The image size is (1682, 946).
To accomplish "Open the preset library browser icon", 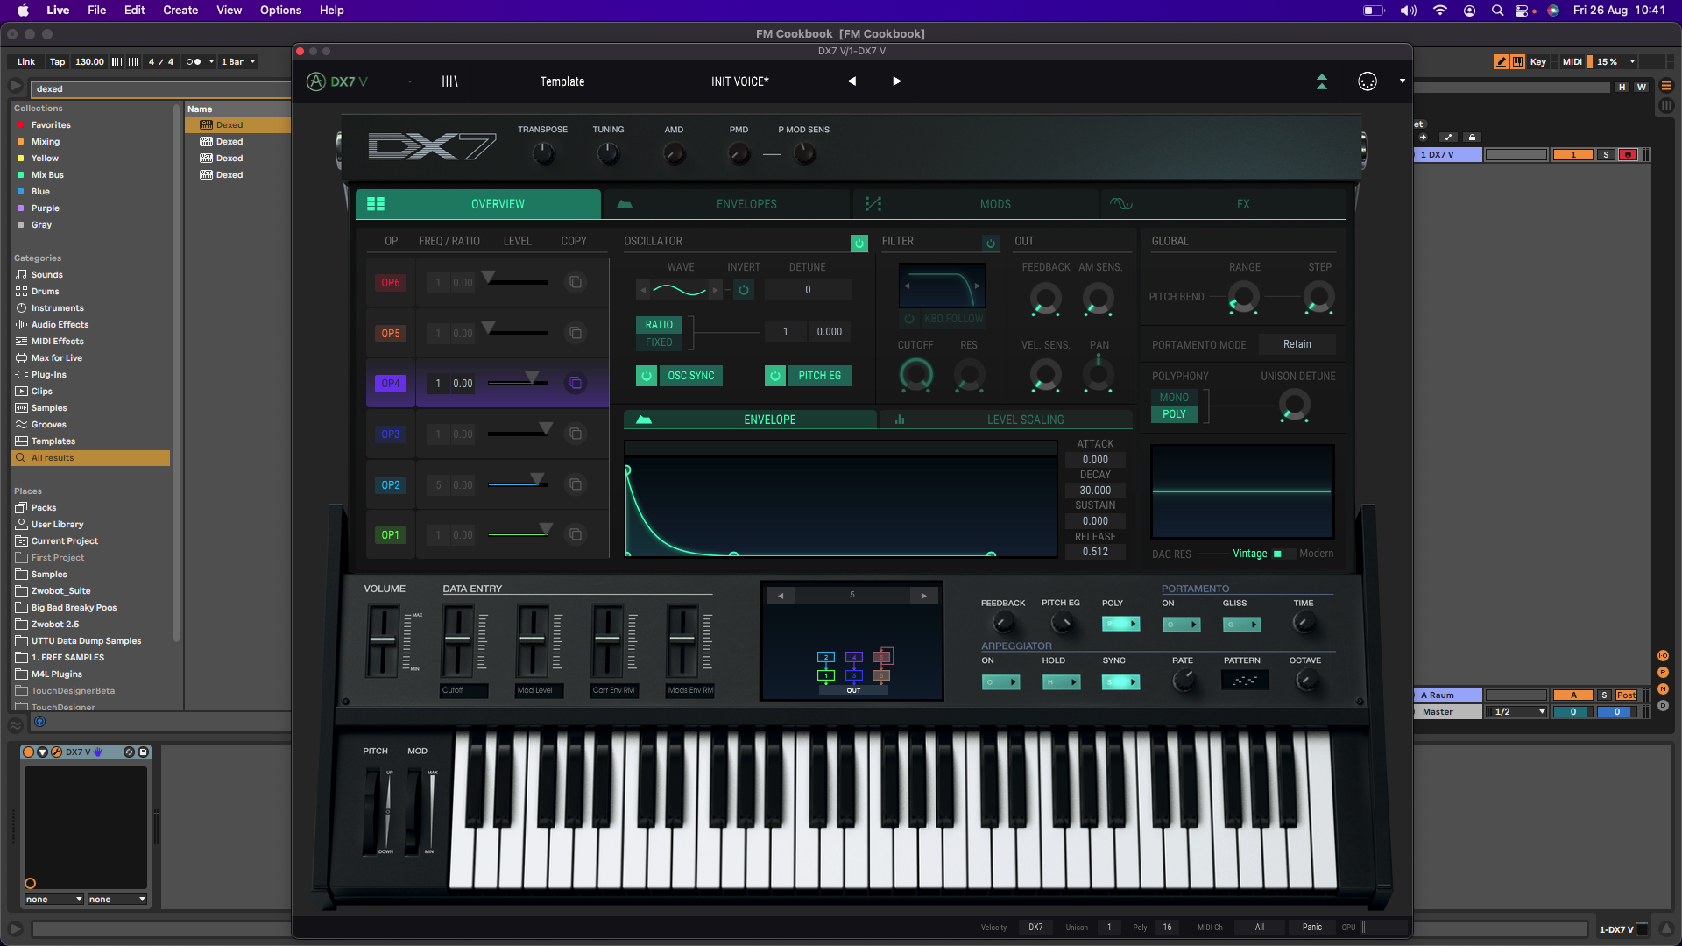I will click(x=449, y=81).
